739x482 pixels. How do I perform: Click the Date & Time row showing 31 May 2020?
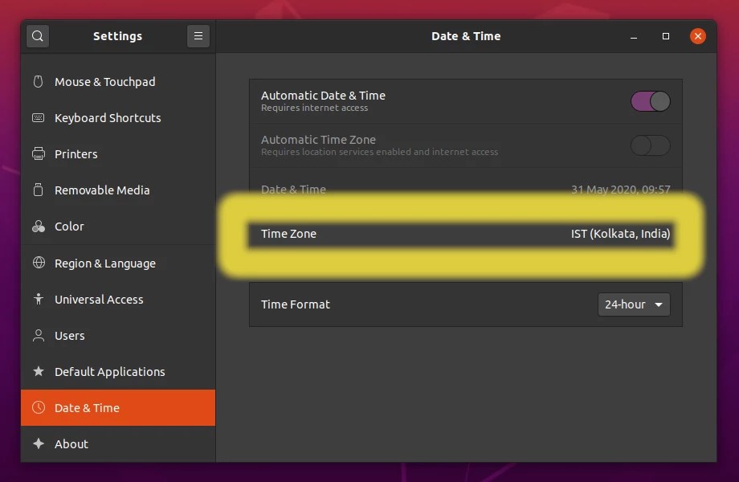click(466, 190)
